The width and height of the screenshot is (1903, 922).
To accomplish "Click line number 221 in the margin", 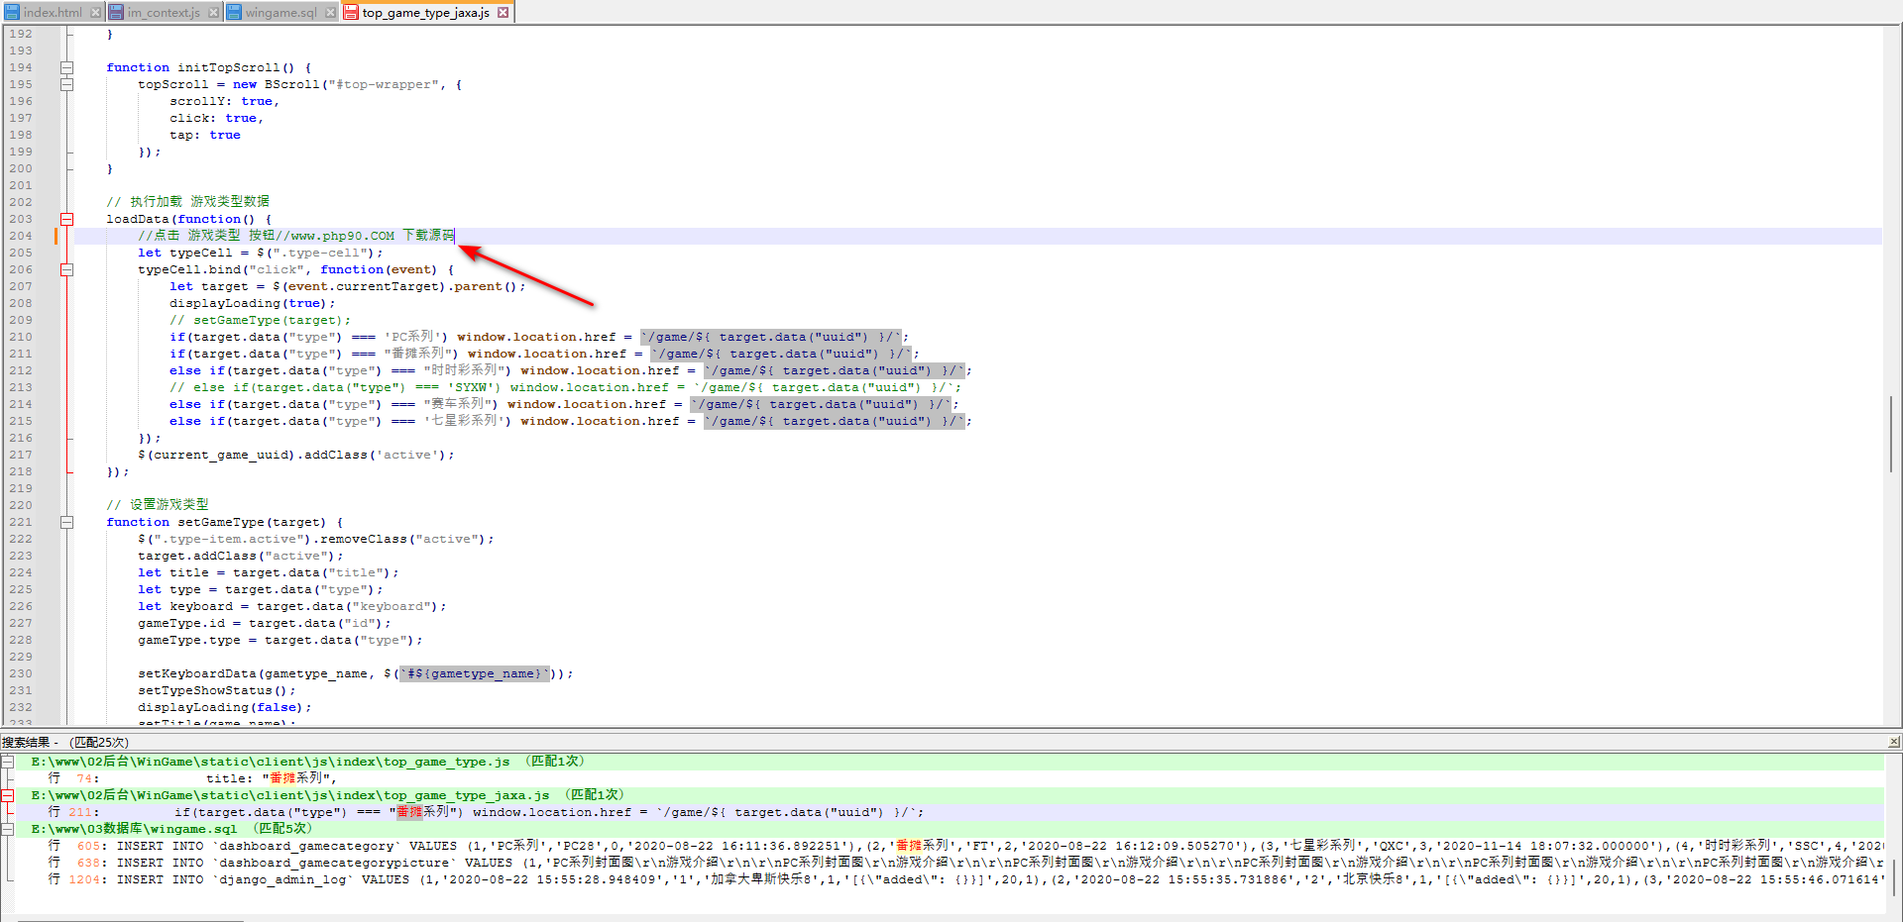I will [x=21, y=523].
